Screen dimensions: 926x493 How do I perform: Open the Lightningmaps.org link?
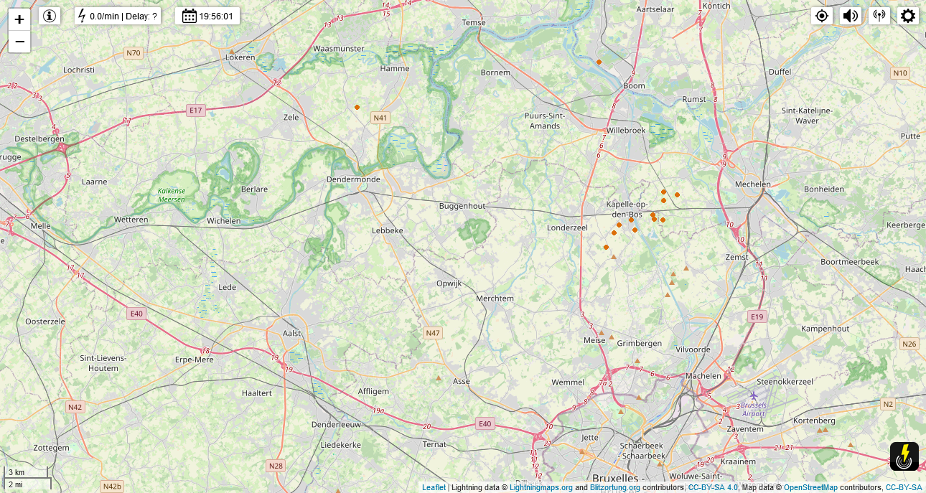click(541, 487)
